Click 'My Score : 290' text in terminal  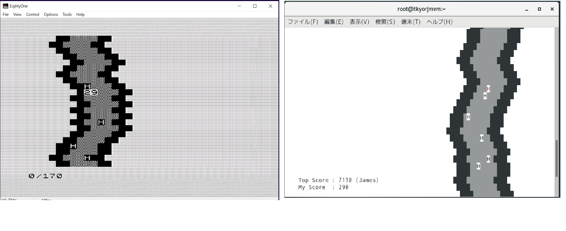click(323, 187)
